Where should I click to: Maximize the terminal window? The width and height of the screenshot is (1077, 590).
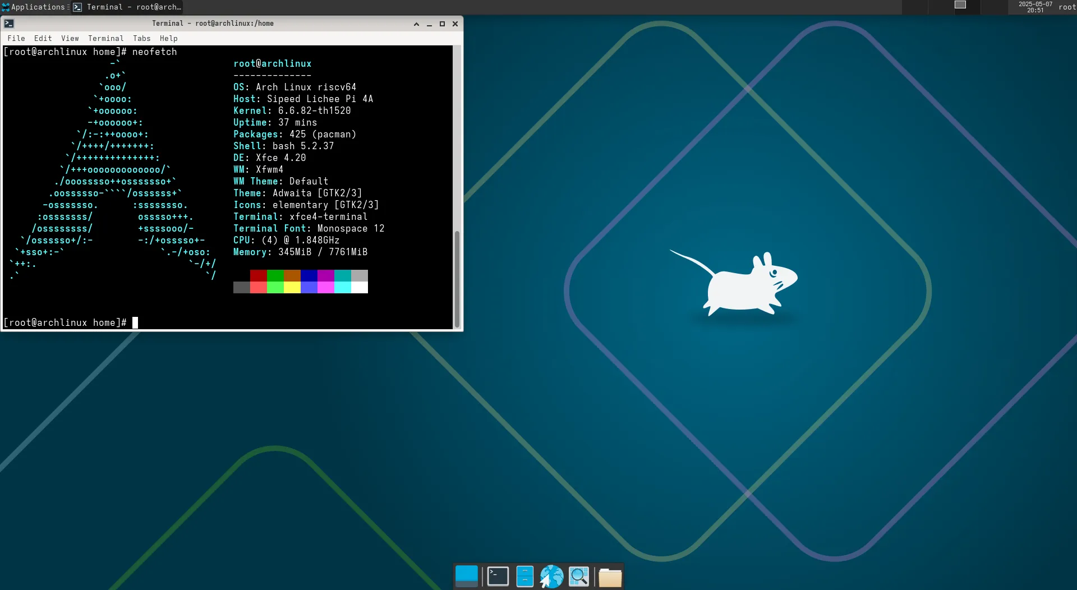pos(442,24)
